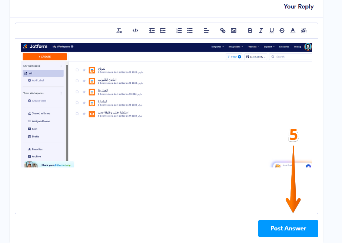
Task: Star the form استمارة as favorite
Action: point(84,103)
